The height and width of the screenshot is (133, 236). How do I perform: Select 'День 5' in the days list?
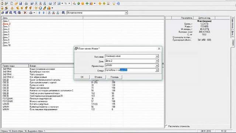(6, 32)
